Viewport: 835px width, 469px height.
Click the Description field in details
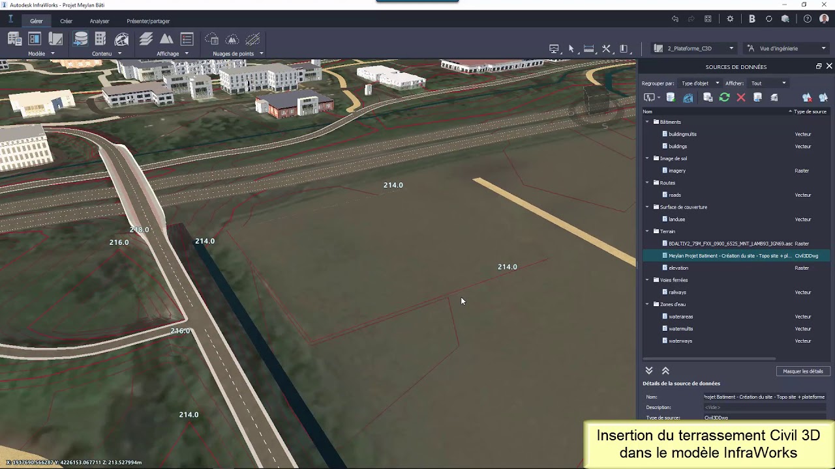[765, 407]
